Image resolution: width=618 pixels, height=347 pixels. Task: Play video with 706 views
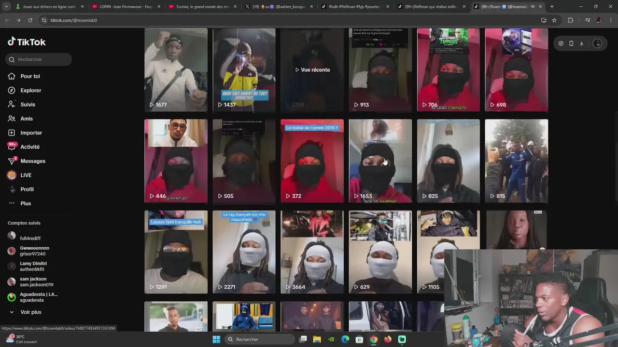449,70
